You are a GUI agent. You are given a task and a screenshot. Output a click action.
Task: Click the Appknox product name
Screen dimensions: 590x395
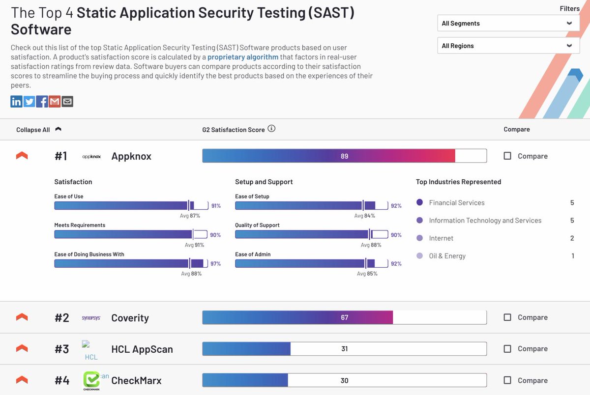[x=131, y=156]
